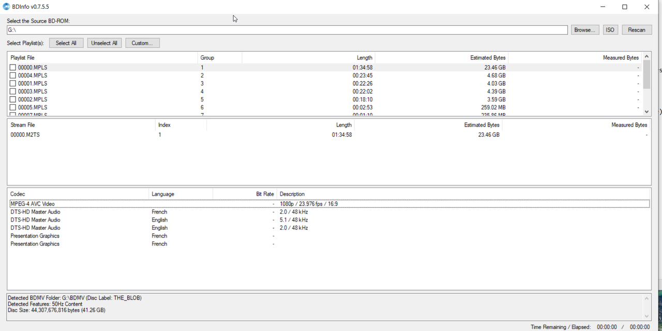Sort playlists by Group column header
Screen dimensions: 662x331
click(x=220, y=58)
